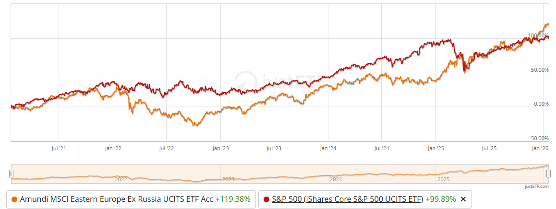The image size is (556, 209).
Task: Jump to 2022 in the range navigator
Action: [121, 180]
